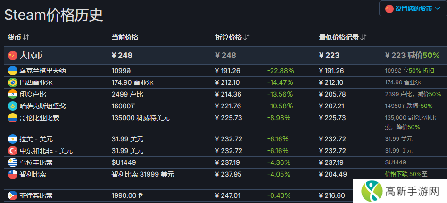Click the Argentina flag for 拉美 - 美元
The width and height of the screenshot is (447, 203).
[x=12, y=139]
